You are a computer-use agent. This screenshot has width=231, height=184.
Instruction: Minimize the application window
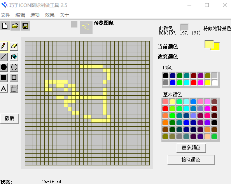(x=189, y=5)
